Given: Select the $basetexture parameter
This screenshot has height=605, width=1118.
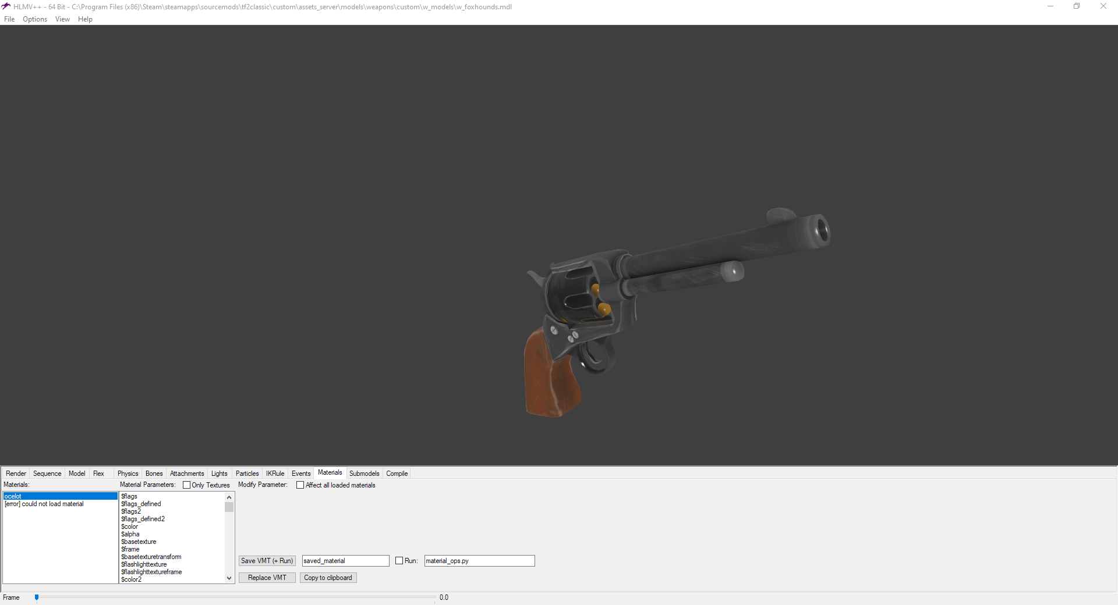Looking at the screenshot, I should click(172, 542).
